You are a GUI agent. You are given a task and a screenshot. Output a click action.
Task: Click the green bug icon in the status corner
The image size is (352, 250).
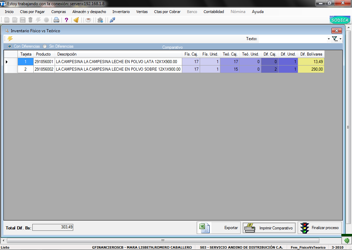pyautogui.click(x=347, y=241)
